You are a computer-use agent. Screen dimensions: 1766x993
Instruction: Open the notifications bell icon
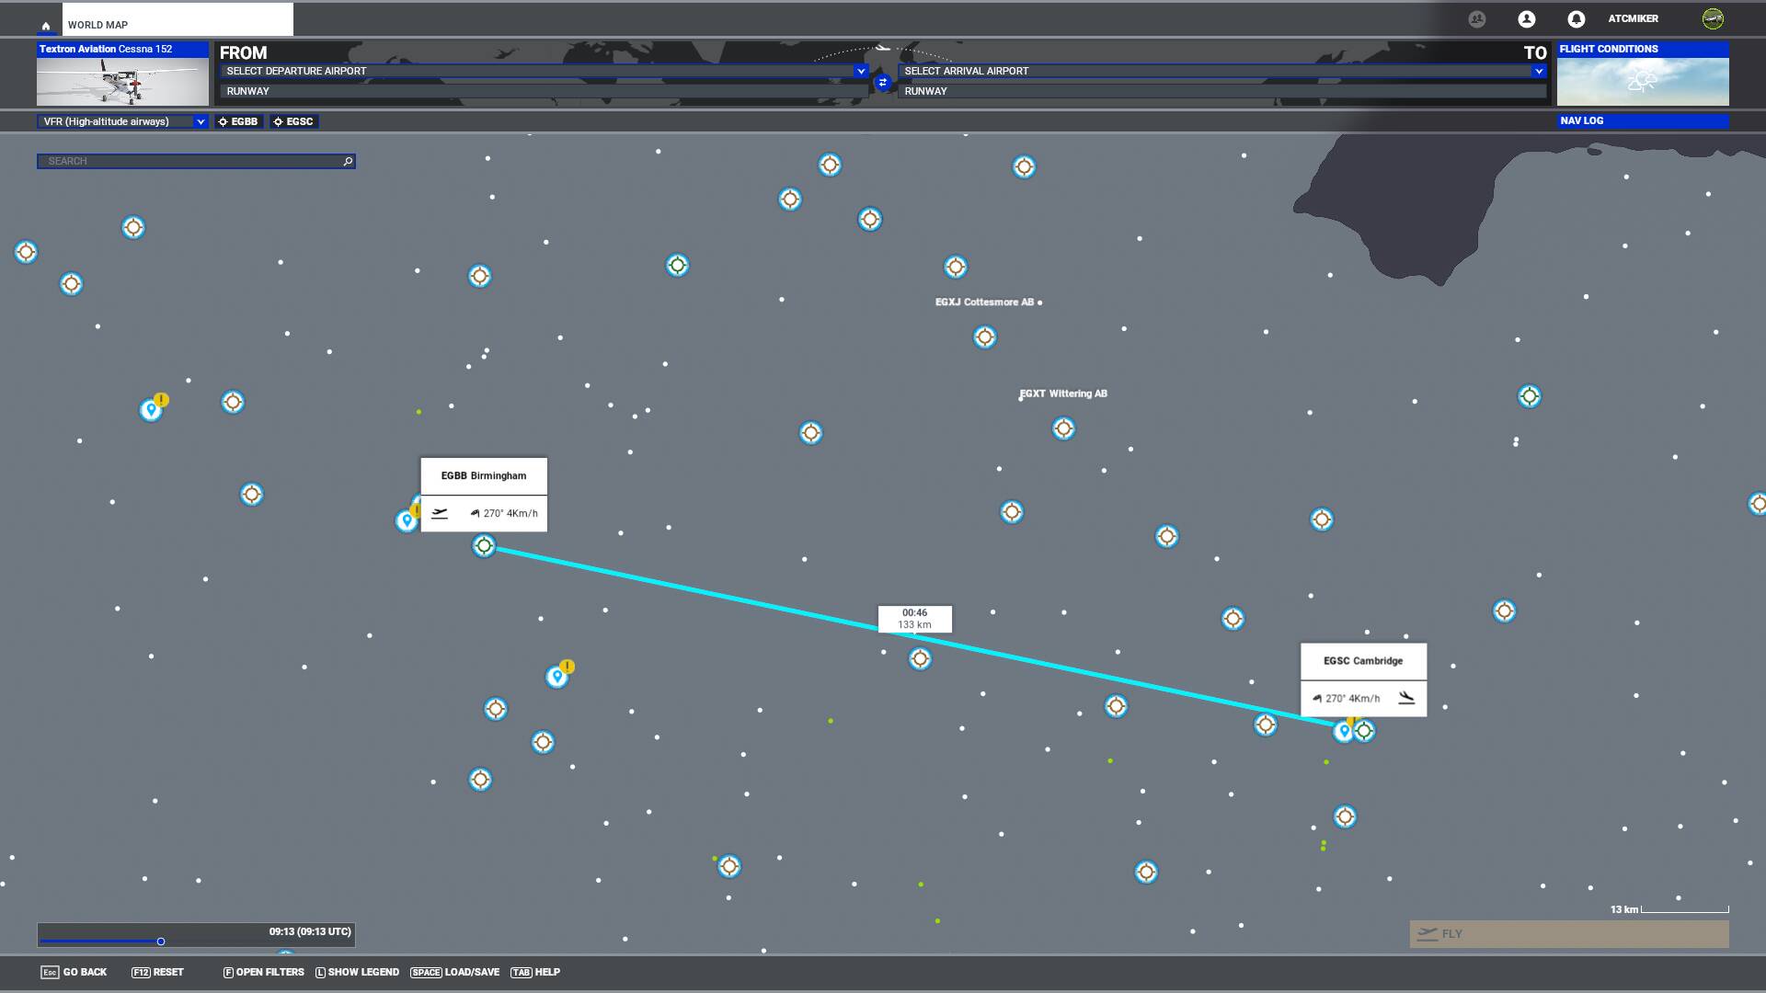click(1576, 19)
